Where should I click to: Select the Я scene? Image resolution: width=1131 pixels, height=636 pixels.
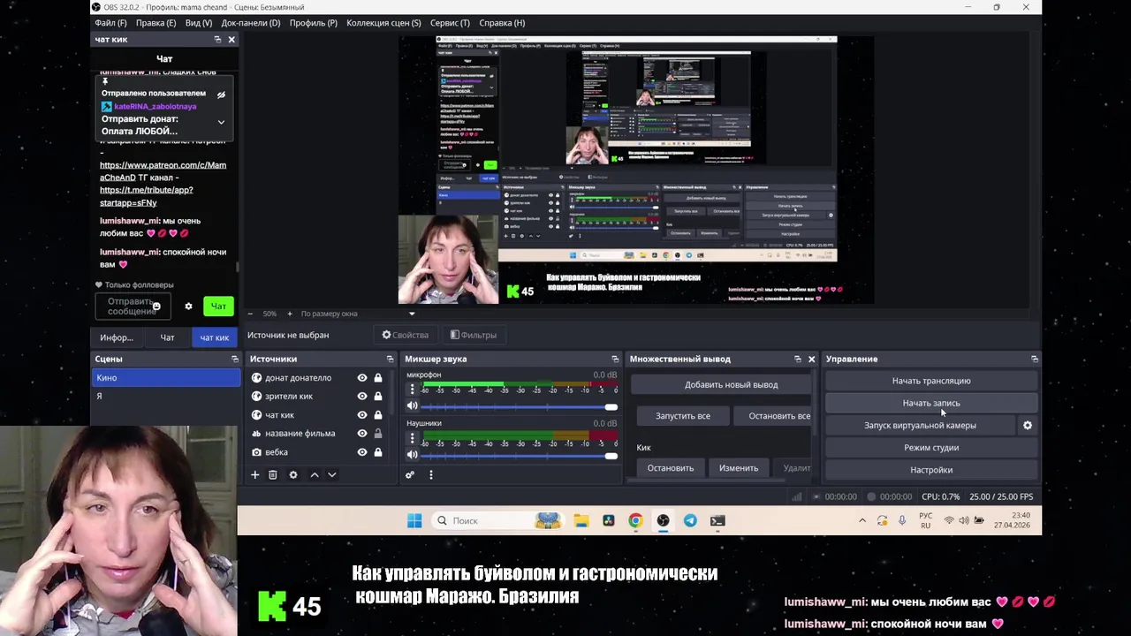(167, 396)
